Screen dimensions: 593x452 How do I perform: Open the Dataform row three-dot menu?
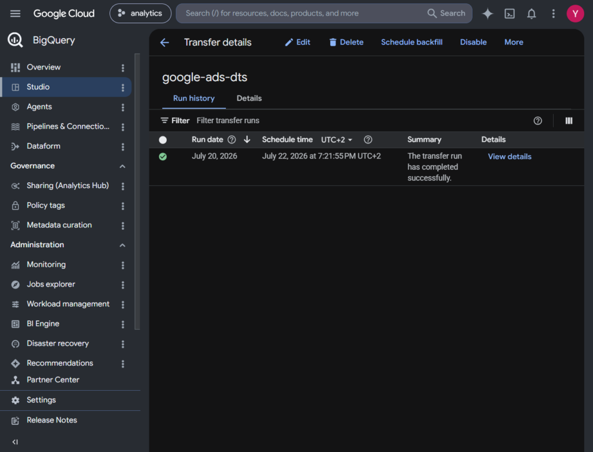pos(123,146)
